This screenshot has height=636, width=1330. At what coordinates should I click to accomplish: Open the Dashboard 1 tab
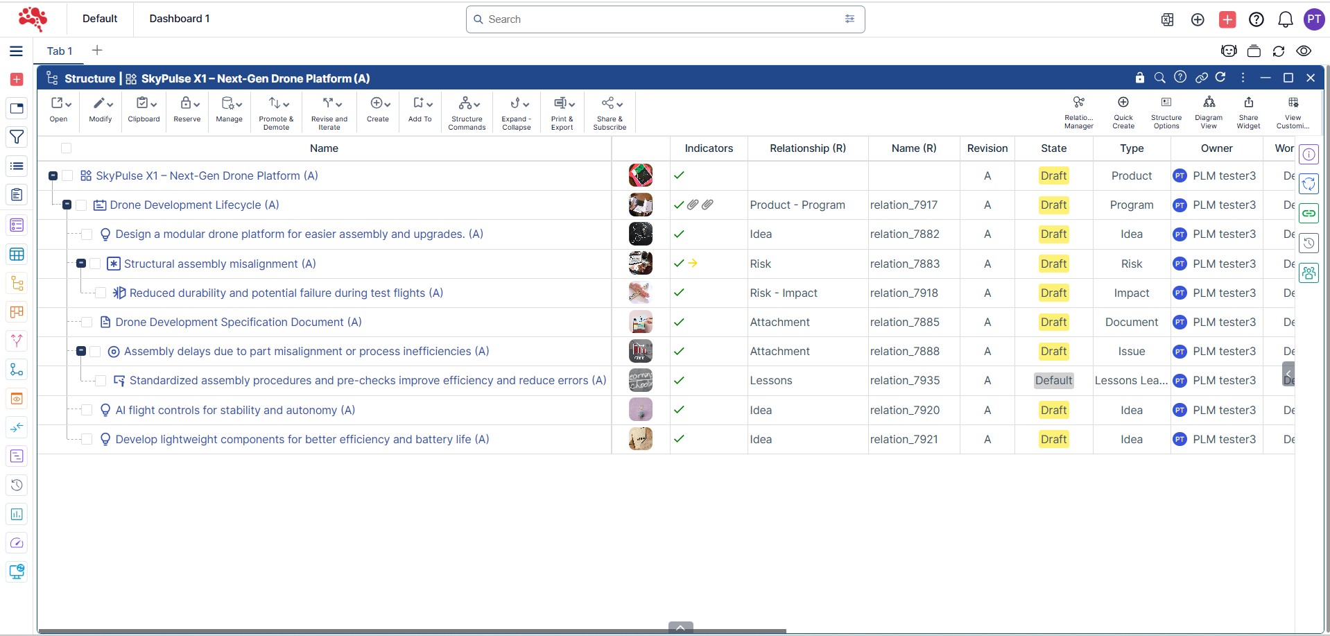(179, 19)
